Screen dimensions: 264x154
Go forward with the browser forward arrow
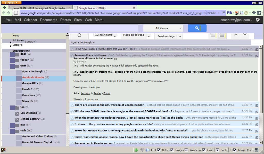click(9, 13)
